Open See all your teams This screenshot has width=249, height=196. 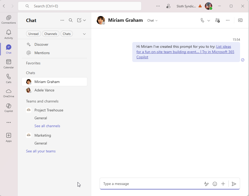click(x=41, y=151)
